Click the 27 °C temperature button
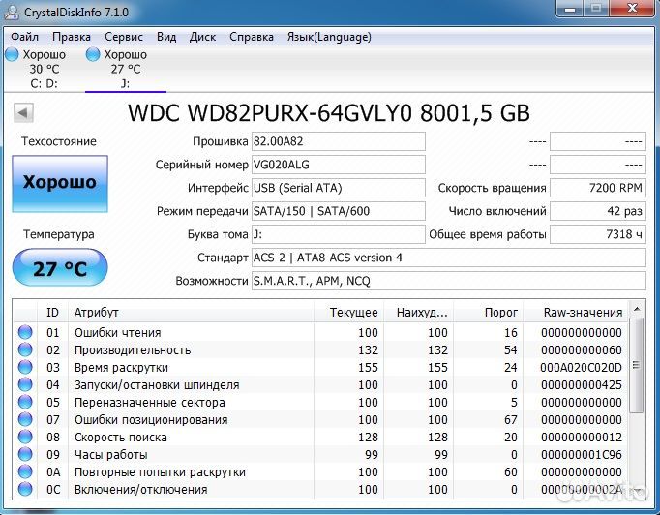 click(60, 267)
